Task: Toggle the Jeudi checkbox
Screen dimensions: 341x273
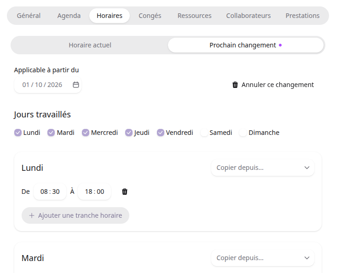Action: pos(129,133)
